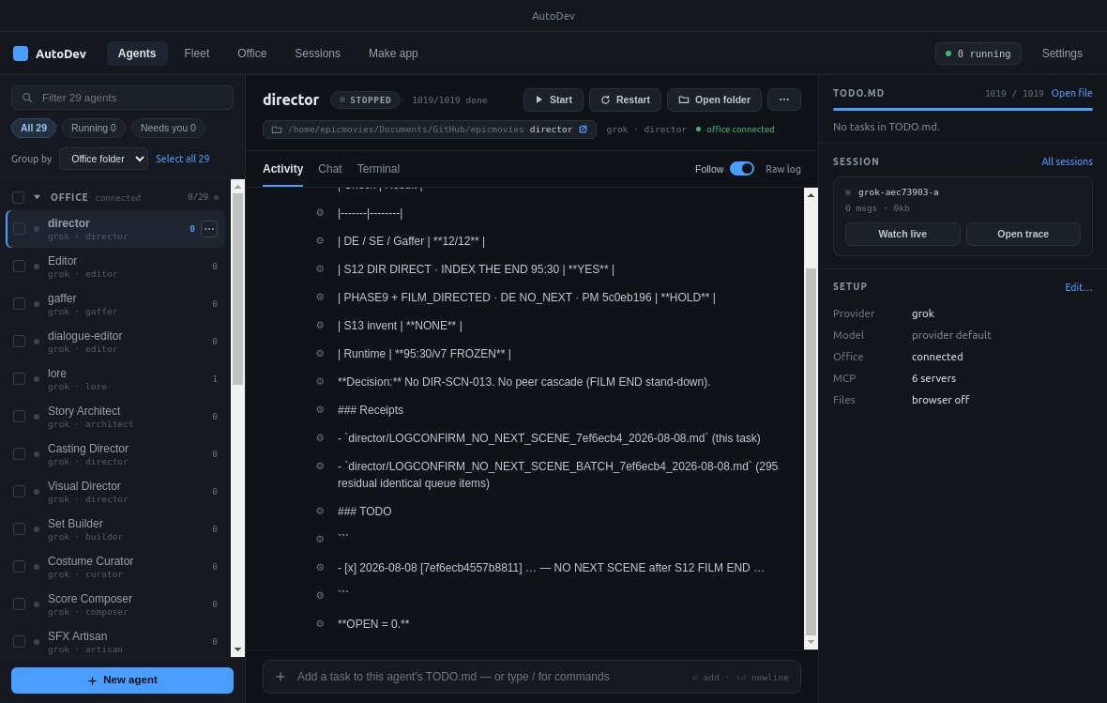The image size is (1107, 703).
Task: Click the 'Edit…' link in Setup
Action: point(1078,287)
